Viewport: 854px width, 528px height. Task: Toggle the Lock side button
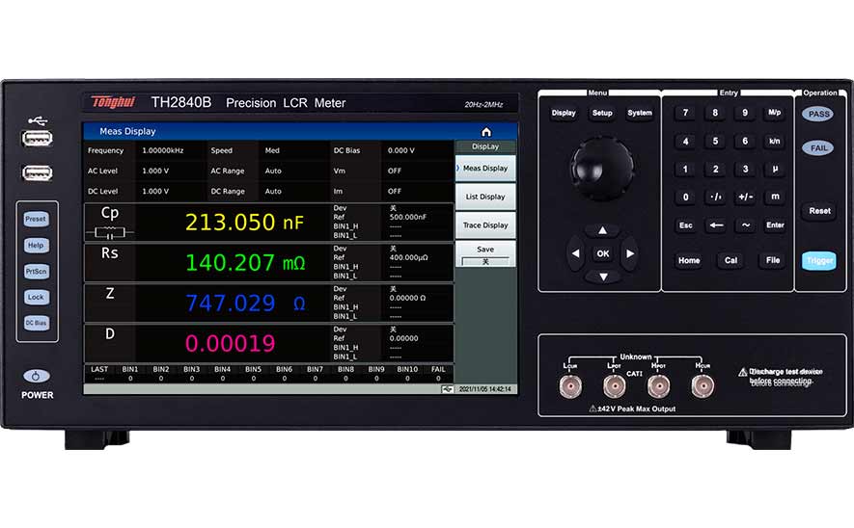click(37, 298)
